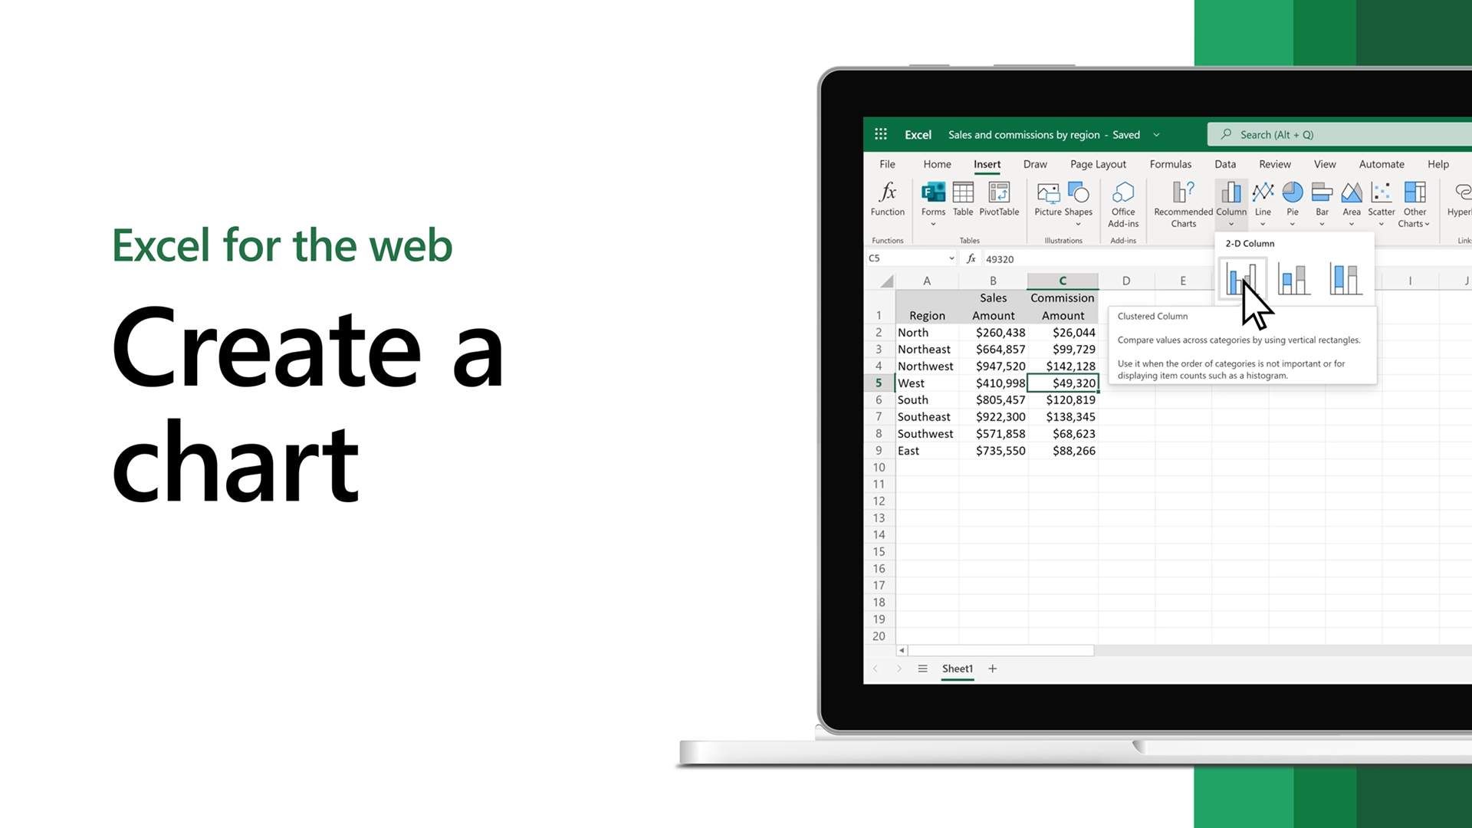The width and height of the screenshot is (1472, 828).
Task: Click the Function tool in ribbon
Action: point(888,198)
